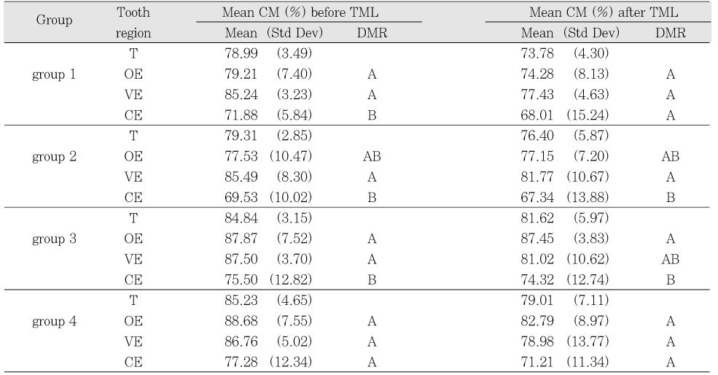
Task: Click the 'group 3' row label
Action: [53, 238]
